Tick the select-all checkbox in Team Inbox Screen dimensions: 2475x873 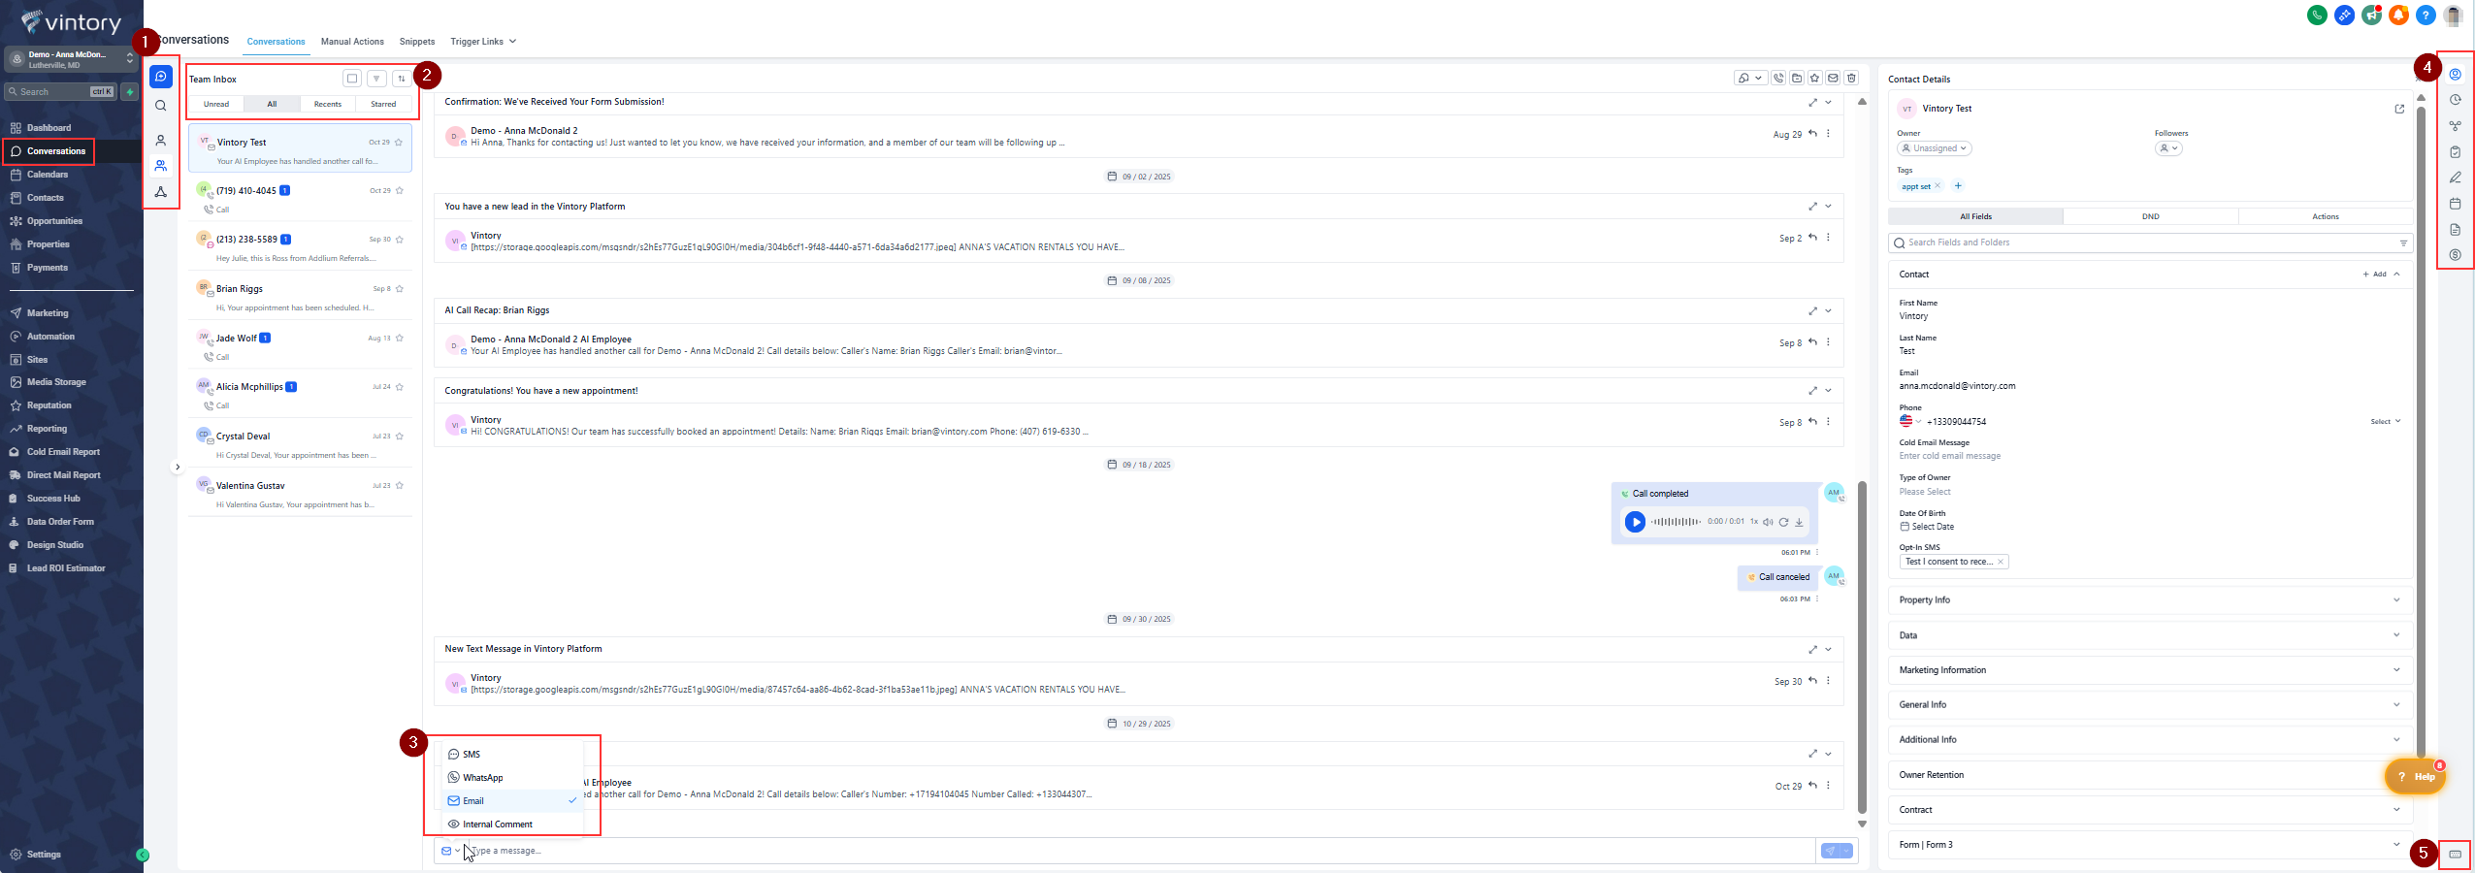352,80
